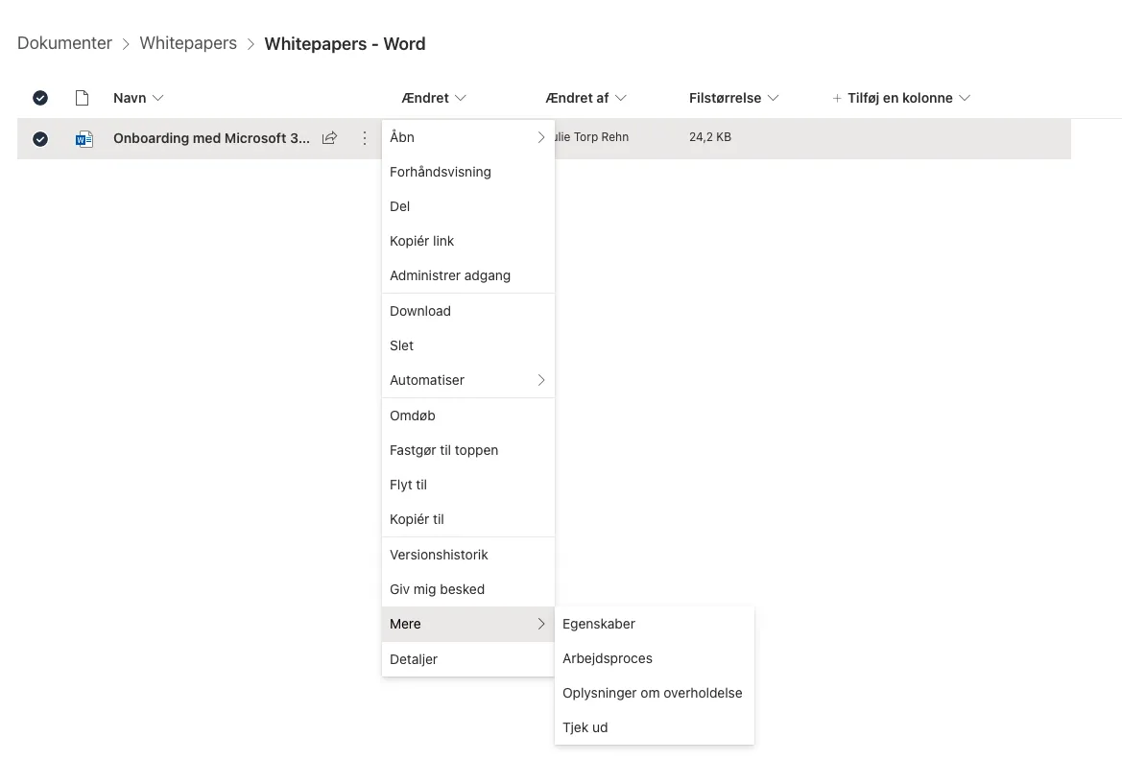Go to Dokumenter in the breadcrumb
Image resolution: width=1122 pixels, height=784 pixels.
click(x=64, y=43)
